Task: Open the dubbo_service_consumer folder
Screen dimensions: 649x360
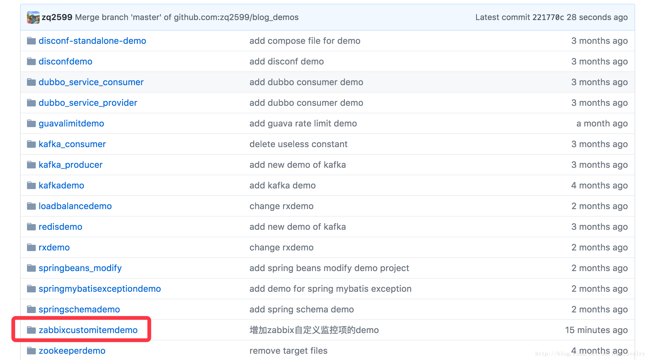Action: click(x=91, y=82)
